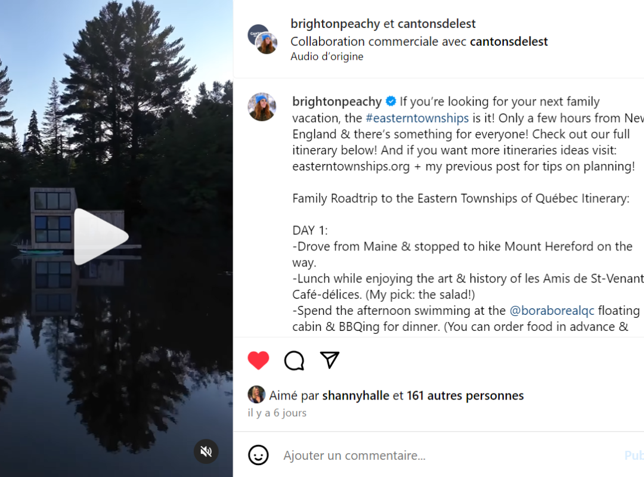The height and width of the screenshot is (477, 644).
Task: Share the post with paper plane icon
Action: tap(329, 360)
